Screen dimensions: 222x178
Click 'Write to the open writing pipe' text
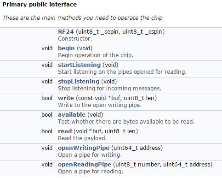point(100,105)
